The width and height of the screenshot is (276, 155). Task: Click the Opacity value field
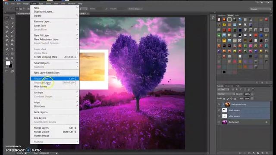247,94
